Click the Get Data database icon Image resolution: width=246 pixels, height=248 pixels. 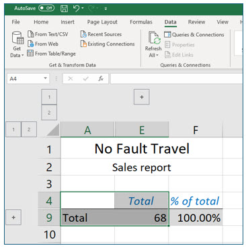[x=17, y=38]
